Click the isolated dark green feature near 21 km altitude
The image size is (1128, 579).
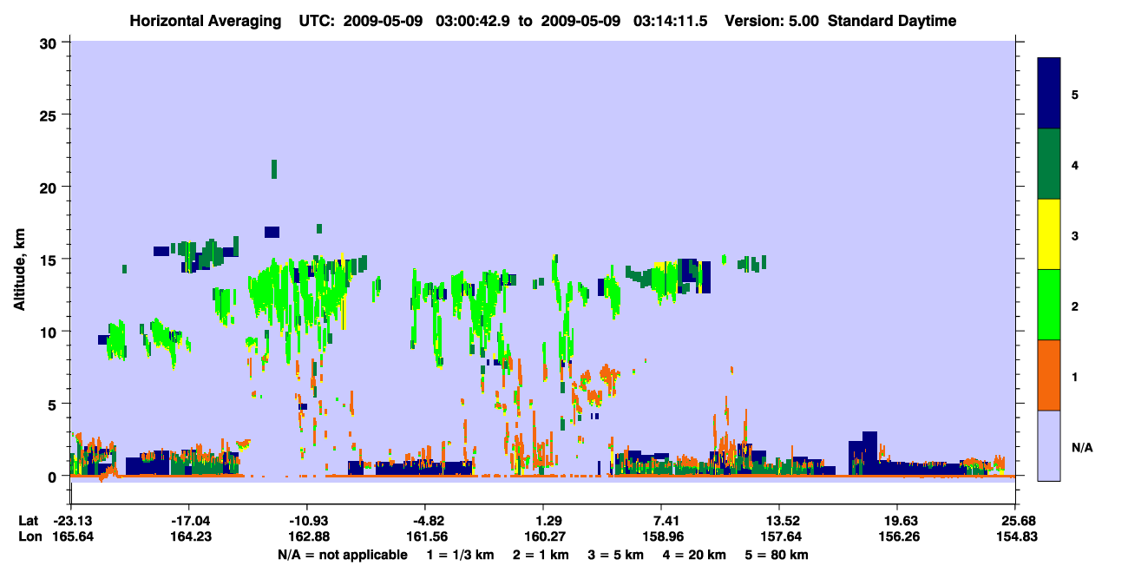[274, 168]
